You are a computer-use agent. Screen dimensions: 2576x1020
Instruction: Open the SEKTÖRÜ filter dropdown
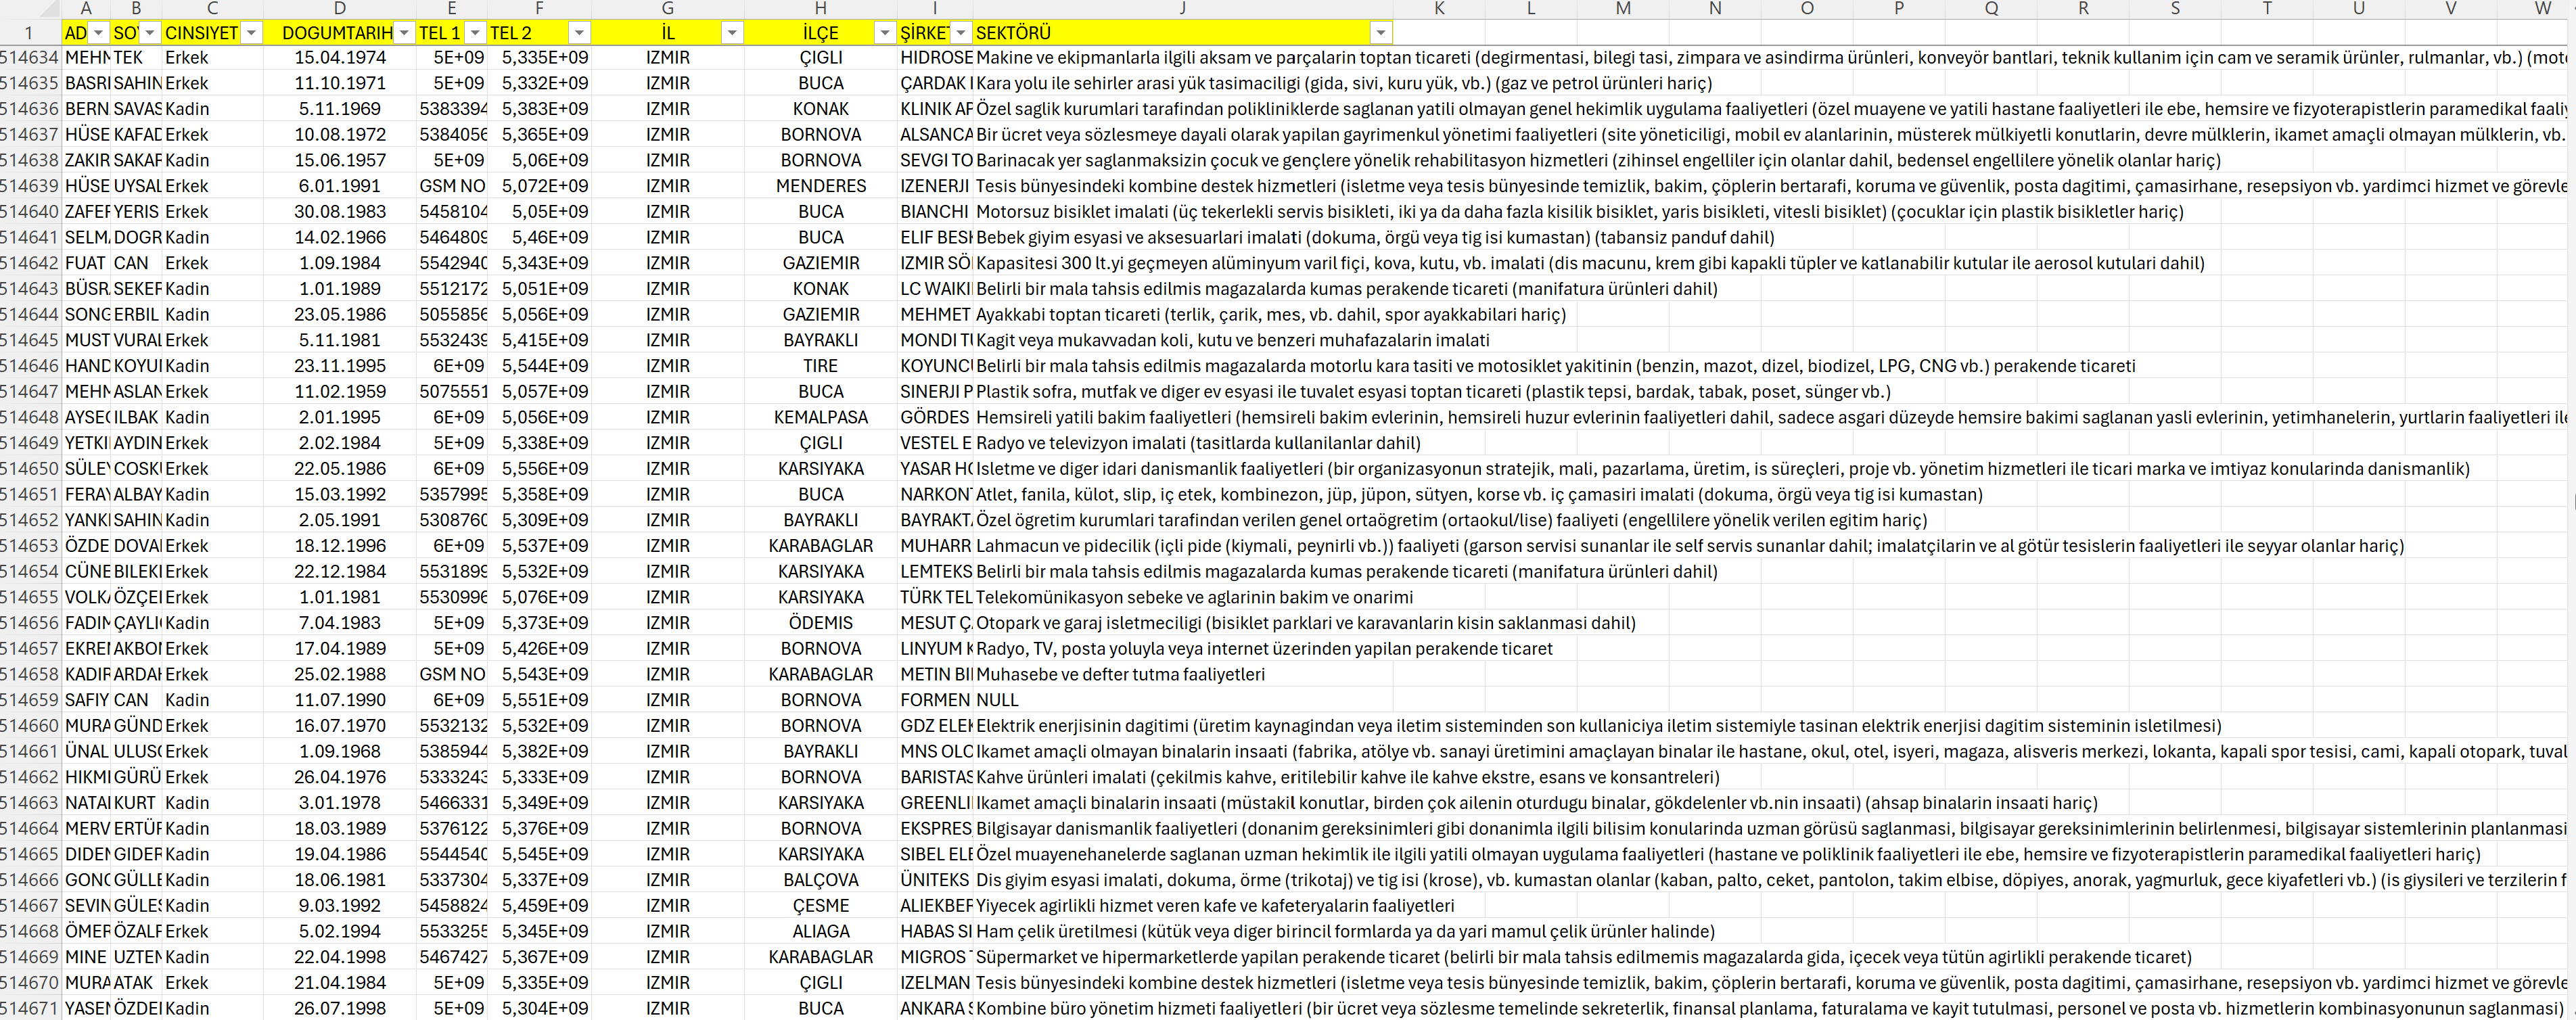[x=1380, y=33]
